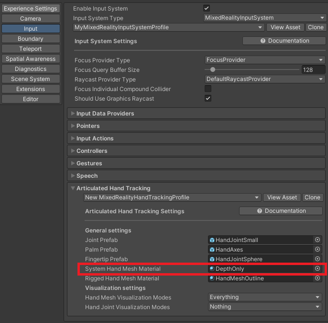Screen dimensions: 328x323
Task: Switch to Diagnostics tab
Action: [x=31, y=69]
